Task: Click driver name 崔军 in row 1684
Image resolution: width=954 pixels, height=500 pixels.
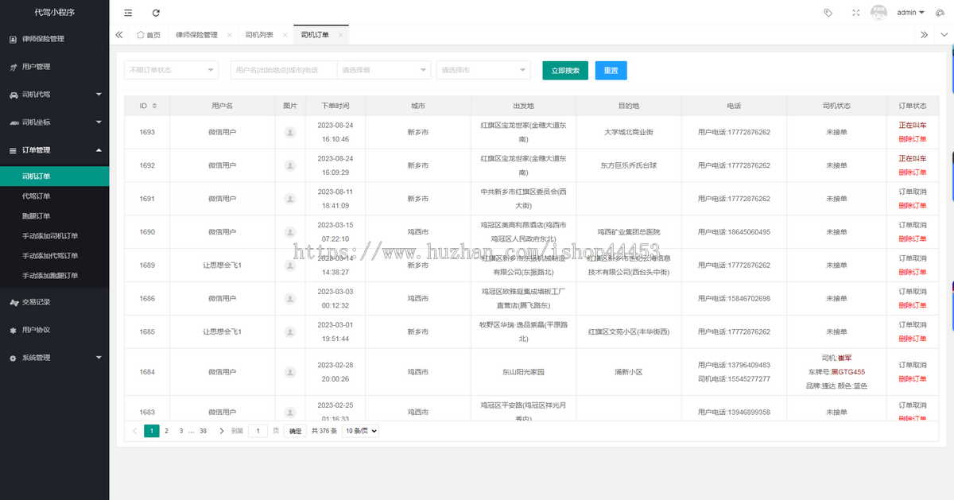Action: click(x=845, y=358)
